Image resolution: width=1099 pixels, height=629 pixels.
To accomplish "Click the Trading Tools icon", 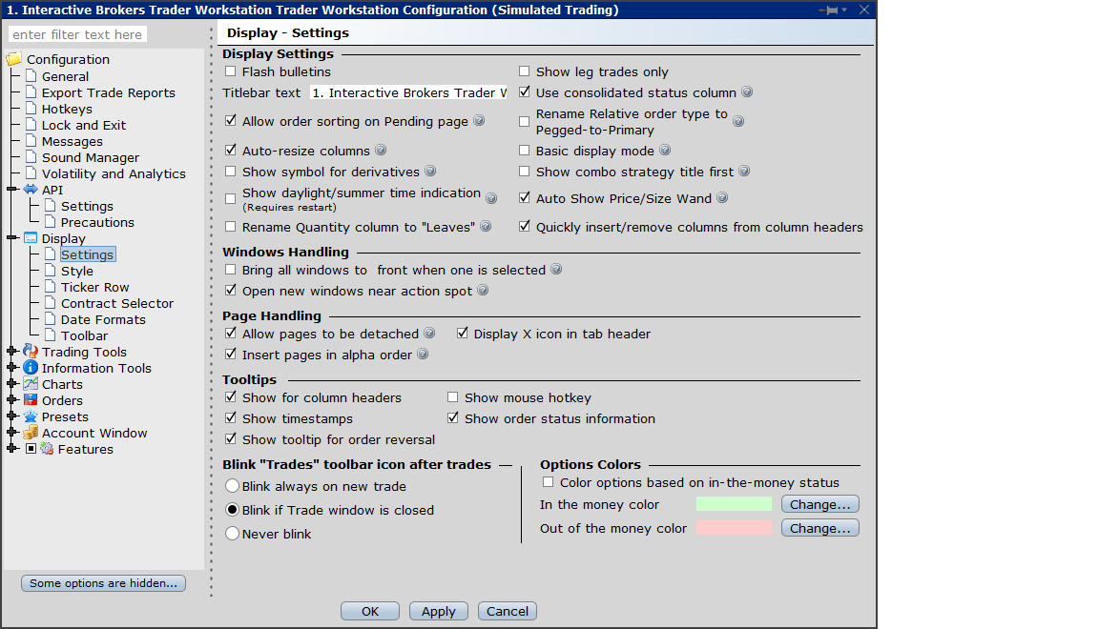I will coord(31,352).
